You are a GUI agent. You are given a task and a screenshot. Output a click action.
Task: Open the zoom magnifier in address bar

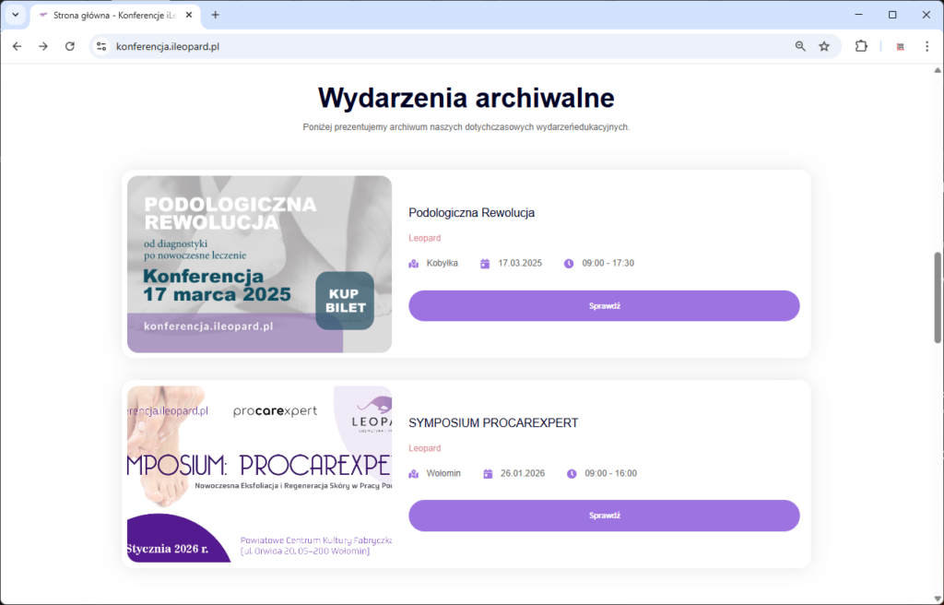pyautogui.click(x=800, y=46)
